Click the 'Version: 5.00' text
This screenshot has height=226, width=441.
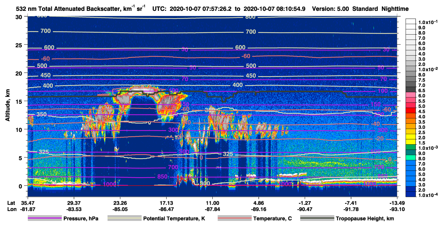click(331, 9)
